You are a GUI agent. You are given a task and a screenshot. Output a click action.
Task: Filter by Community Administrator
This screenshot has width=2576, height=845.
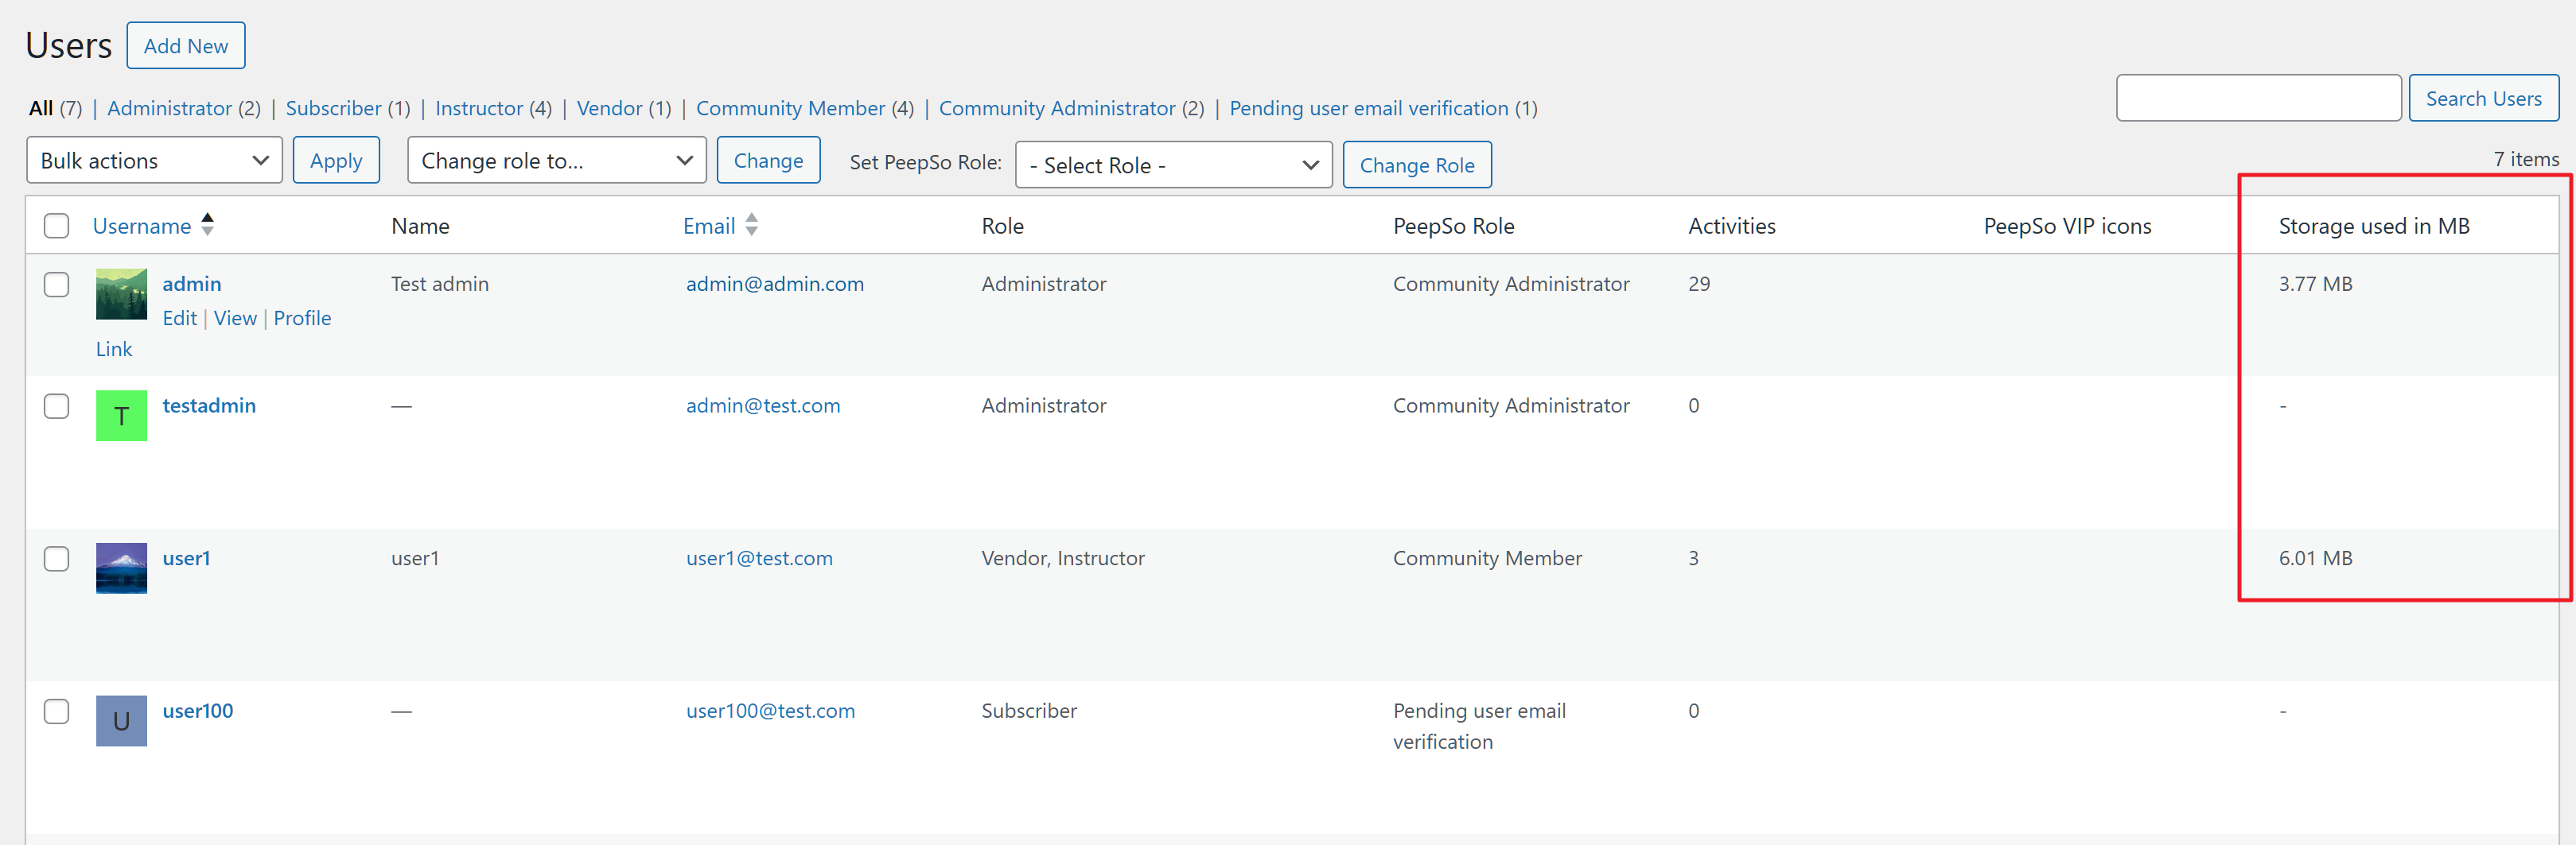1056,108
